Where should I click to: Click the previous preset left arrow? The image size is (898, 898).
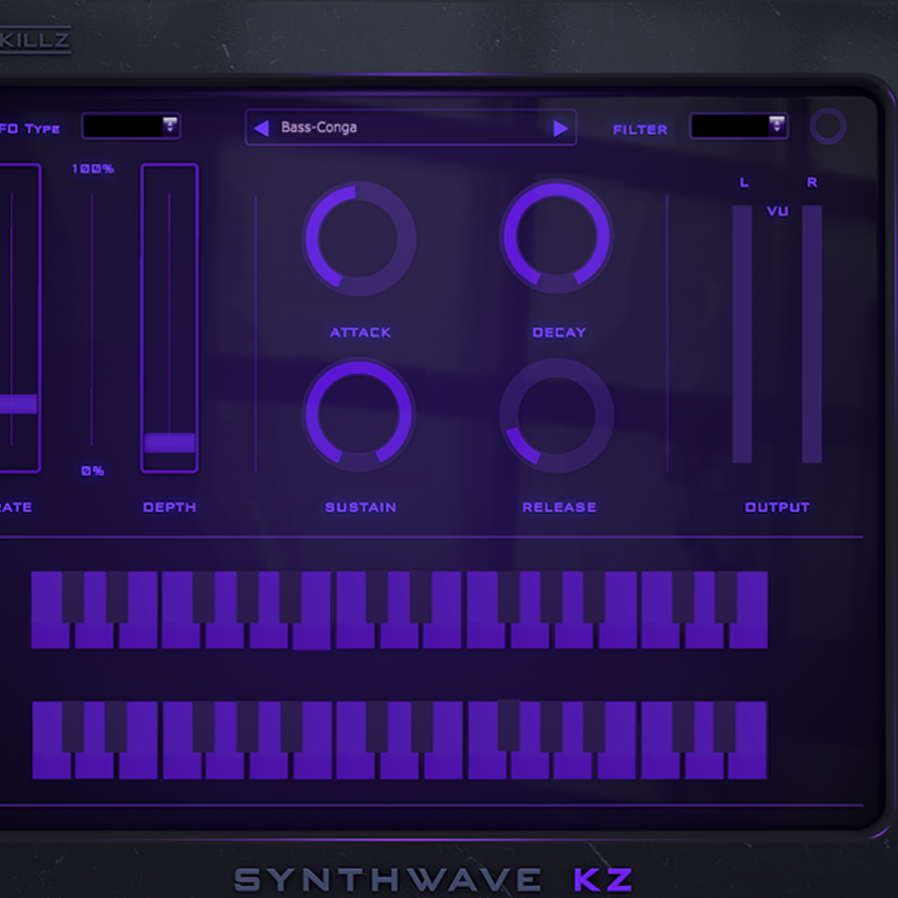click(261, 128)
